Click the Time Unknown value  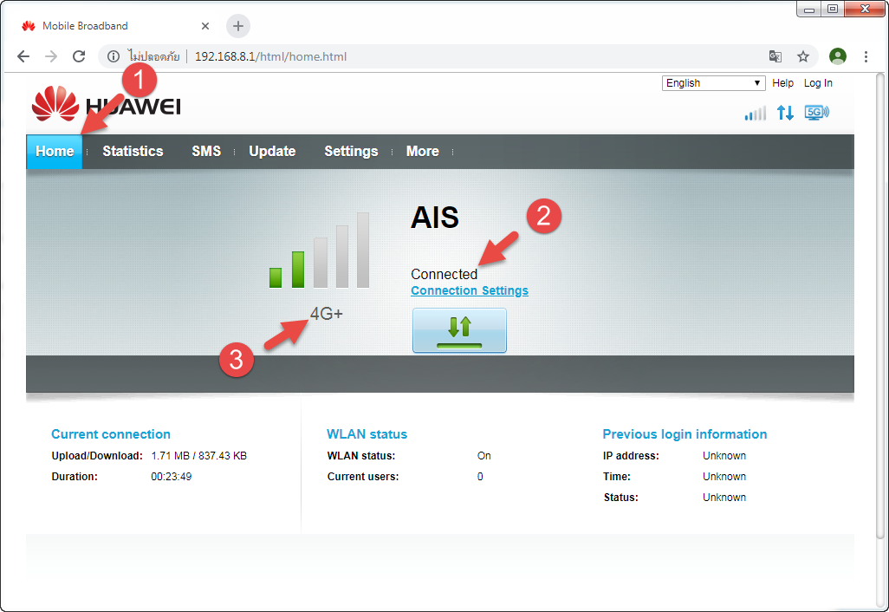724,477
